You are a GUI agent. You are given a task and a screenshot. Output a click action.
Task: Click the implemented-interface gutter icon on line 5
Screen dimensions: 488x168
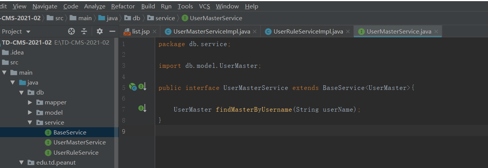(142, 87)
